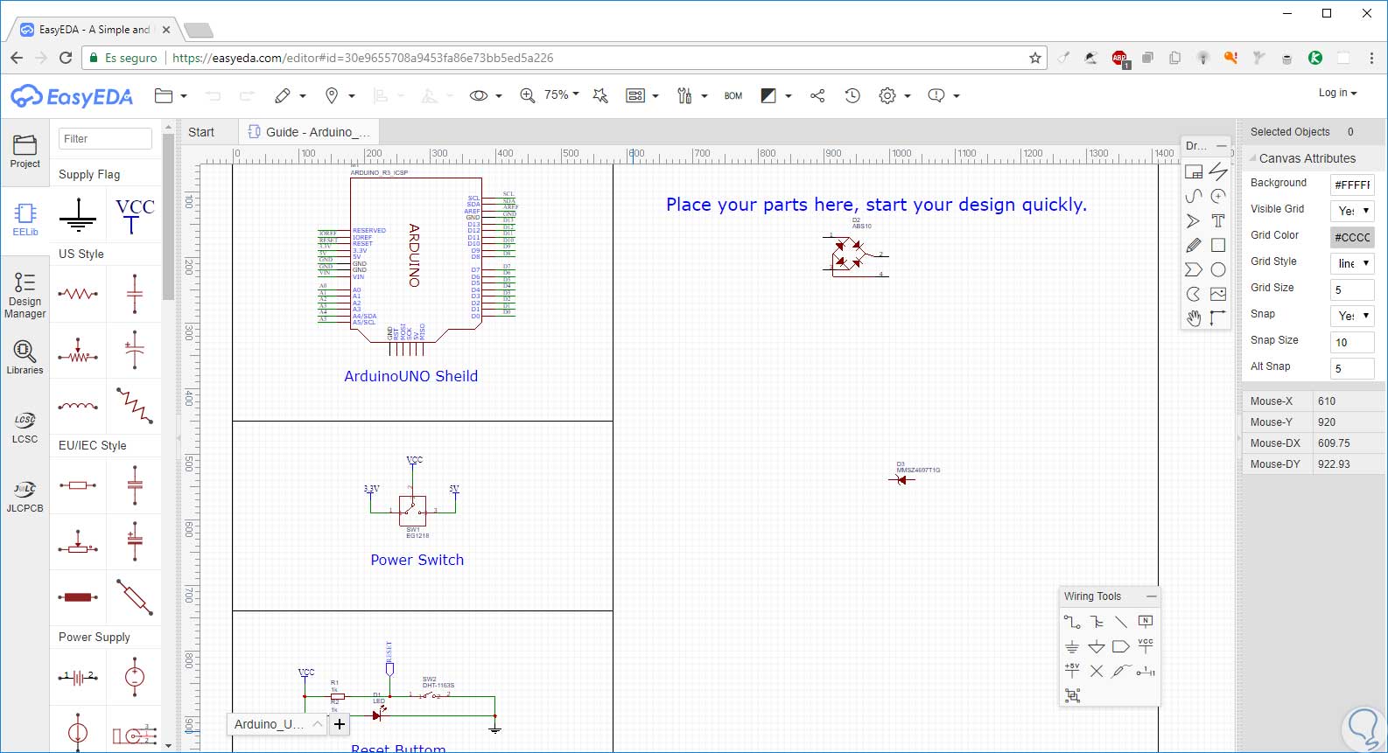The width and height of the screenshot is (1388, 753).
Task: Select the Canvas Origin tool
Action: (1218, 318)
